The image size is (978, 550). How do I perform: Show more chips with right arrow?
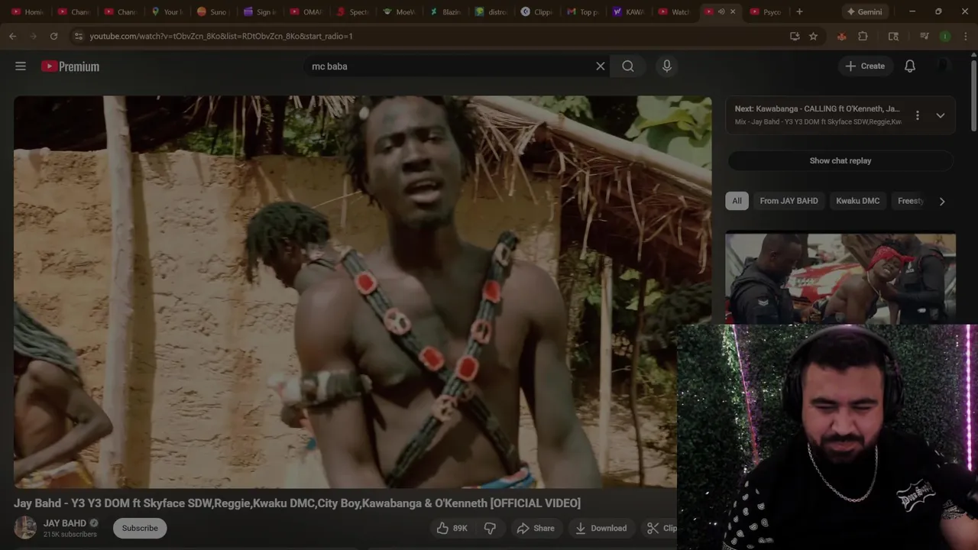click(942, 202)
